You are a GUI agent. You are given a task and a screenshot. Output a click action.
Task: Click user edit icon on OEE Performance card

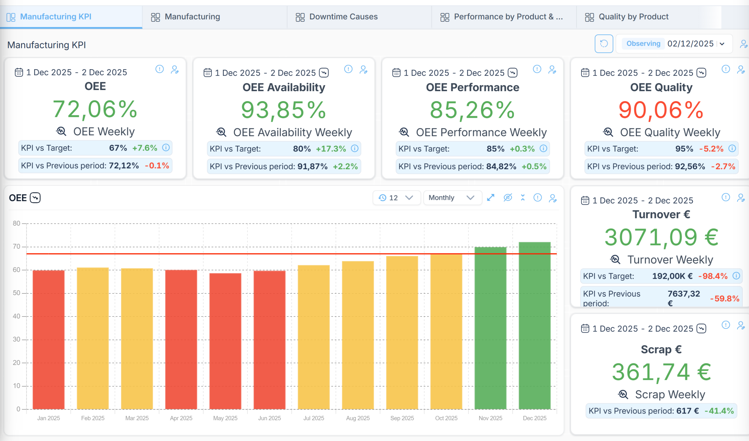coord(552,70)
